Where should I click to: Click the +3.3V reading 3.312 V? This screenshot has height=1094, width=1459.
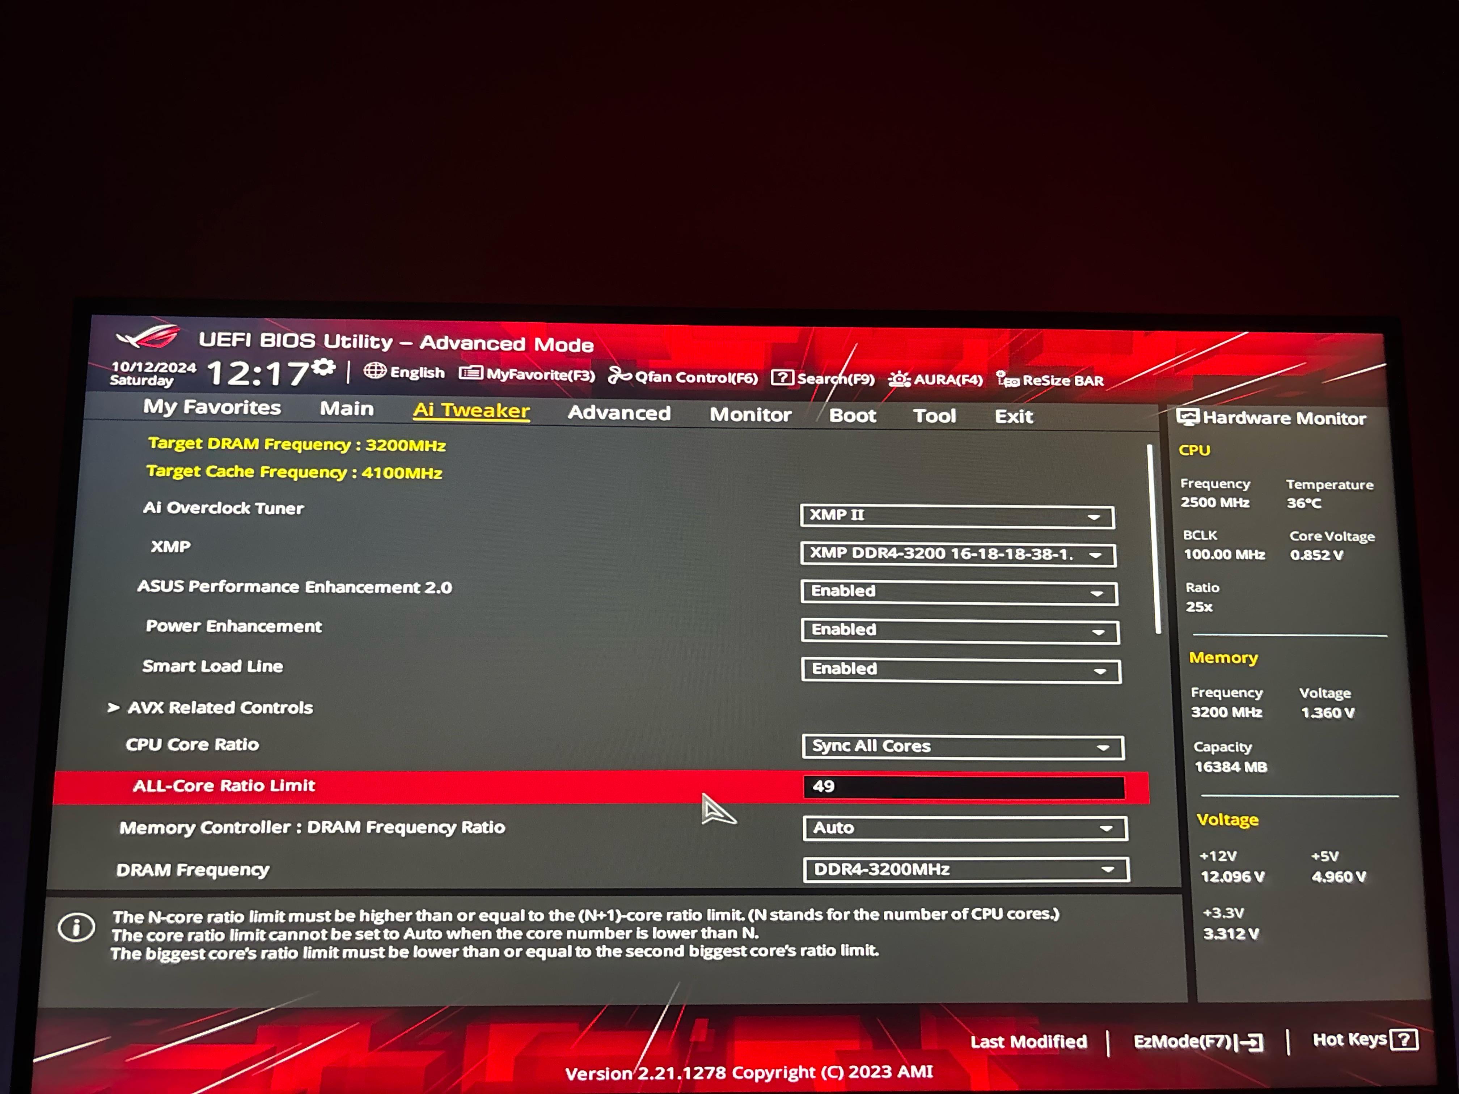pyautogui.click(x=1231, y=934)
